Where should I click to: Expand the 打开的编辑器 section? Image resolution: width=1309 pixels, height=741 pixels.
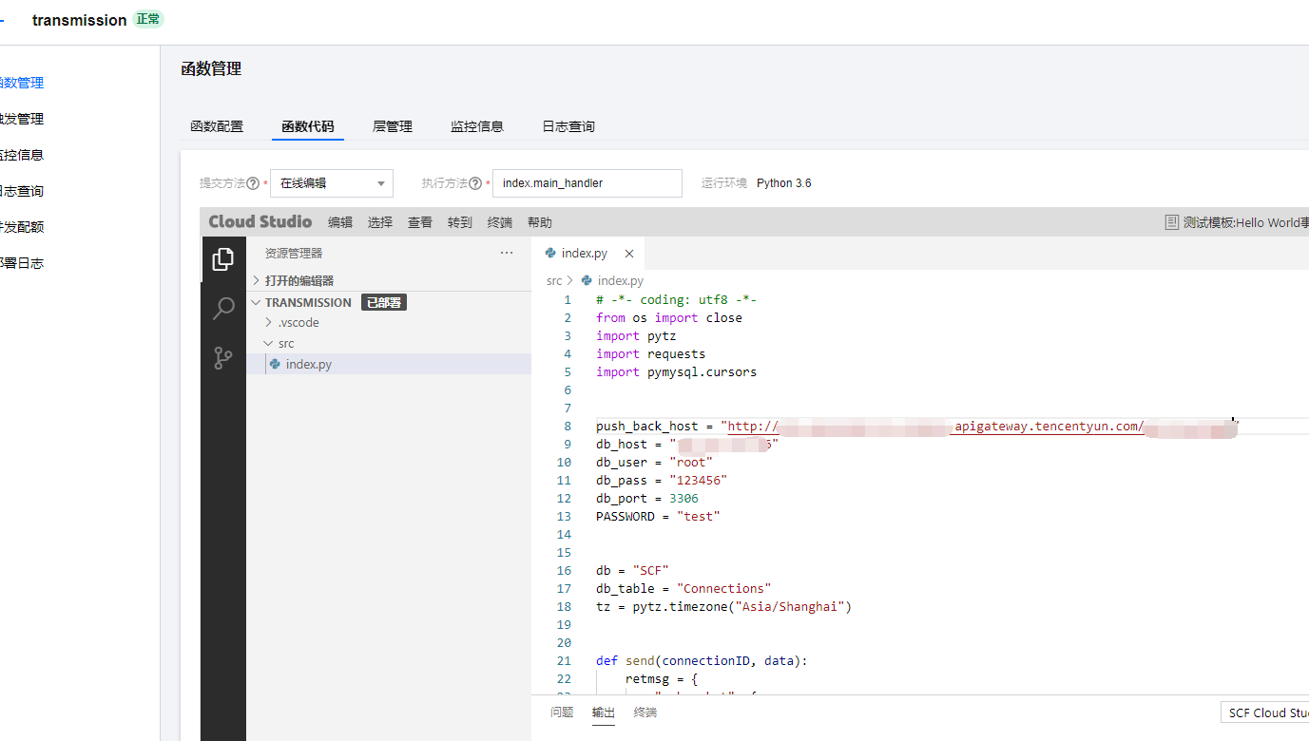click(389, 280)
